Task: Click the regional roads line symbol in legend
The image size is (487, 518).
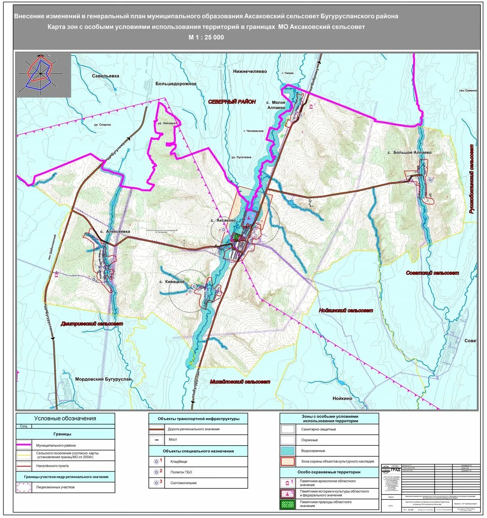Action: click(x=157, y=429)
